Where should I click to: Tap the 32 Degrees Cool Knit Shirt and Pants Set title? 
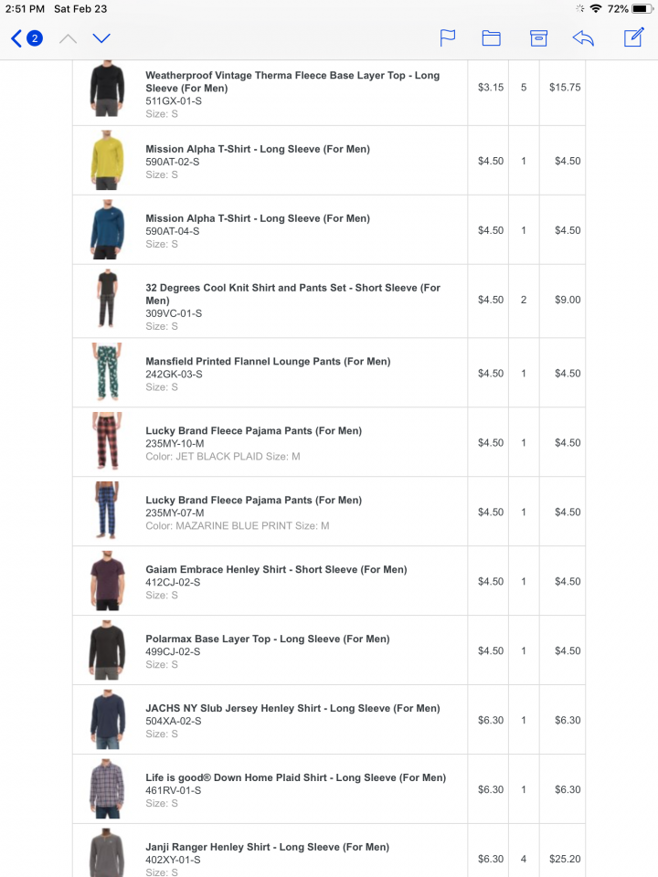pos(292,294)
